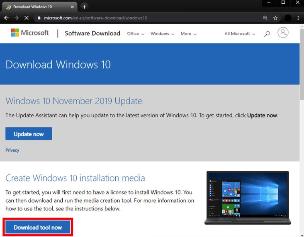This screenshot has width=304, height=237.
Task: Open a new browser tab
Action: [x=84, y=7]
